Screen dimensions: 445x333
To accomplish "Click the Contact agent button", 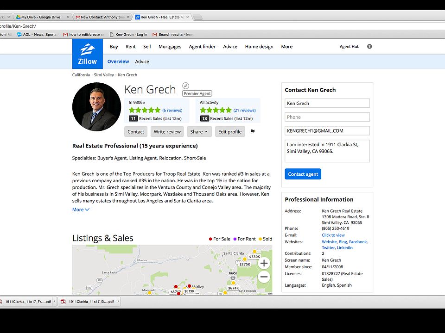I will pos(303,174).
